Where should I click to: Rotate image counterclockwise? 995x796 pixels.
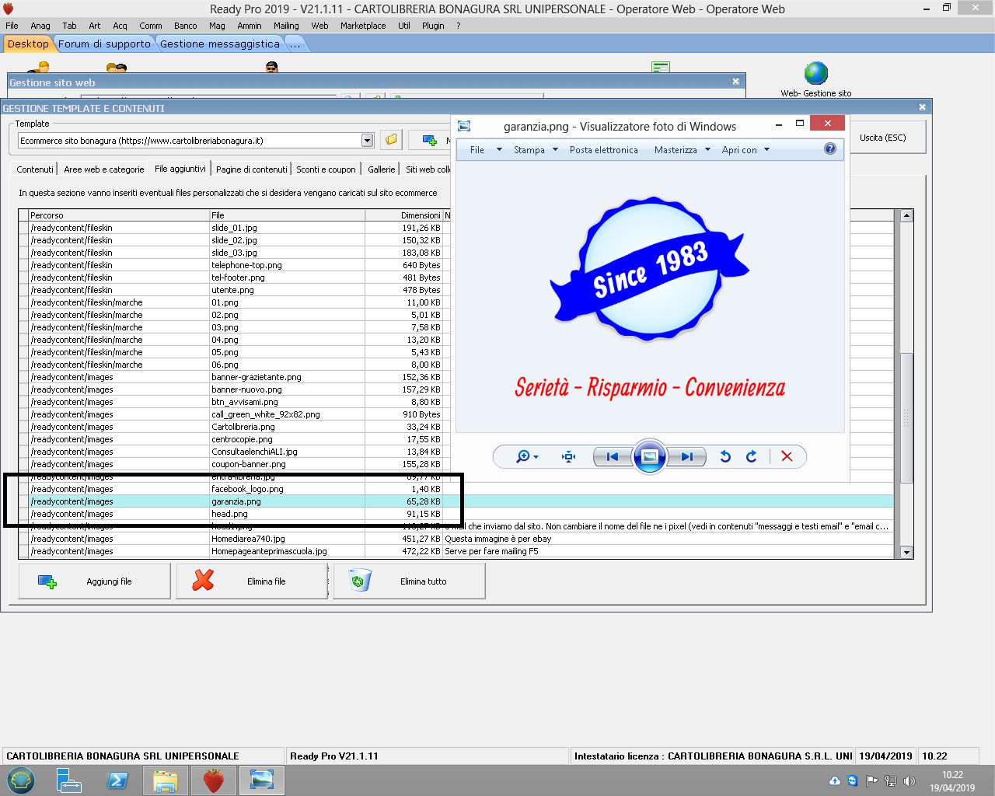725,456
